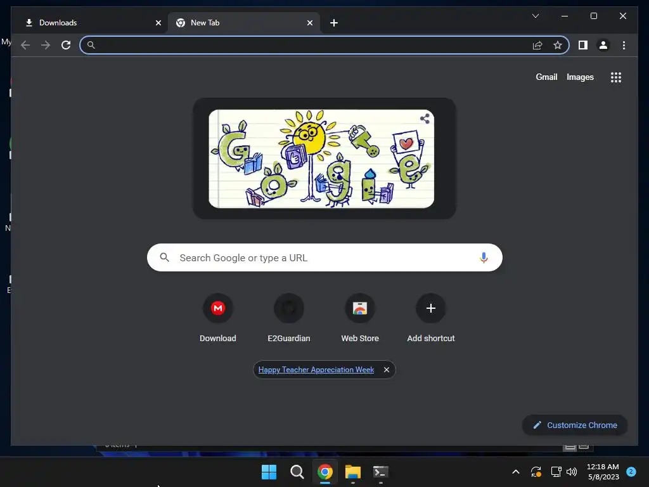Open Customize Chrome
Image resolution: width=649 pixels, height=487 pixels.
(575, 425)
